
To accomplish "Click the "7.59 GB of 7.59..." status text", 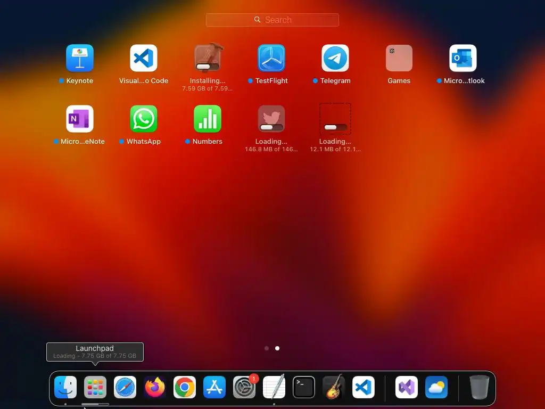I will point(208,88).
